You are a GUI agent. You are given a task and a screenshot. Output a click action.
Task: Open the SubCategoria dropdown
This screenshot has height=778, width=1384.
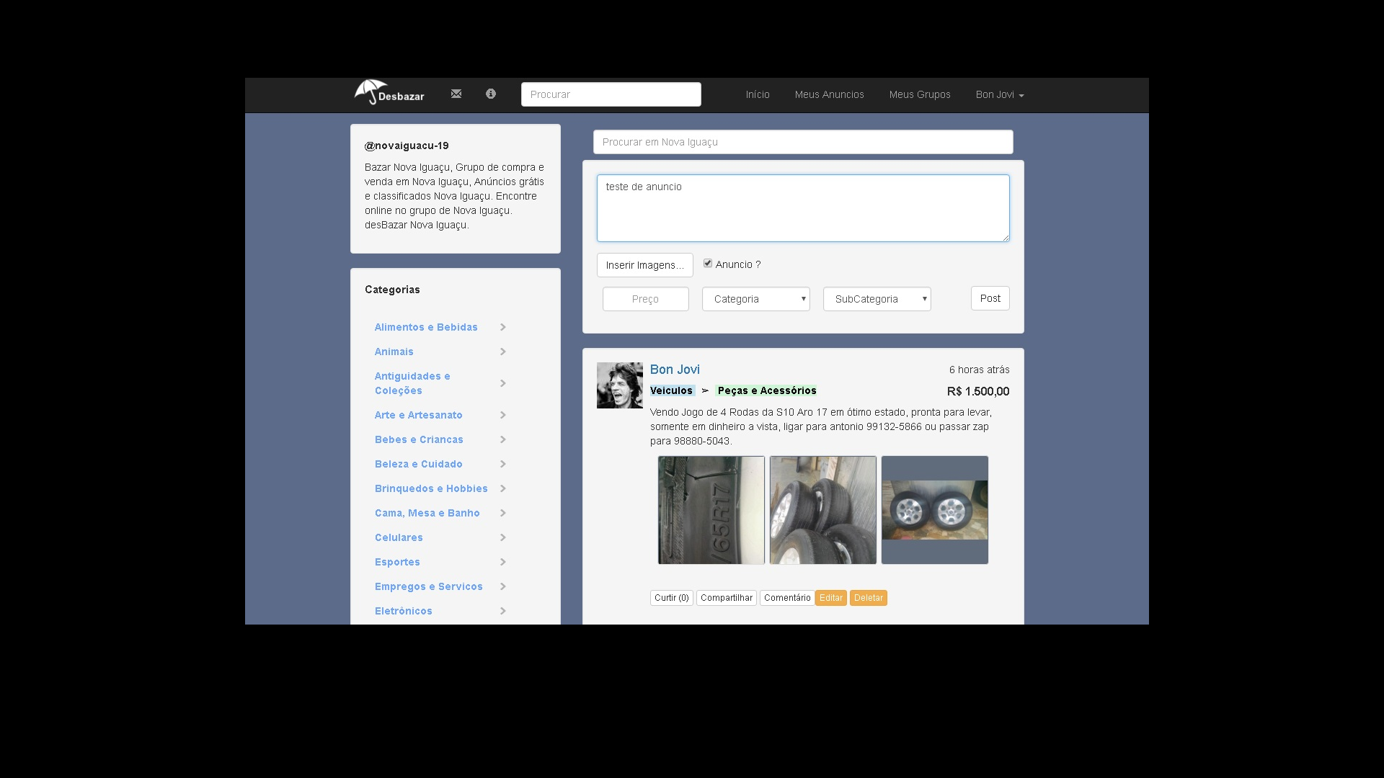877,298
